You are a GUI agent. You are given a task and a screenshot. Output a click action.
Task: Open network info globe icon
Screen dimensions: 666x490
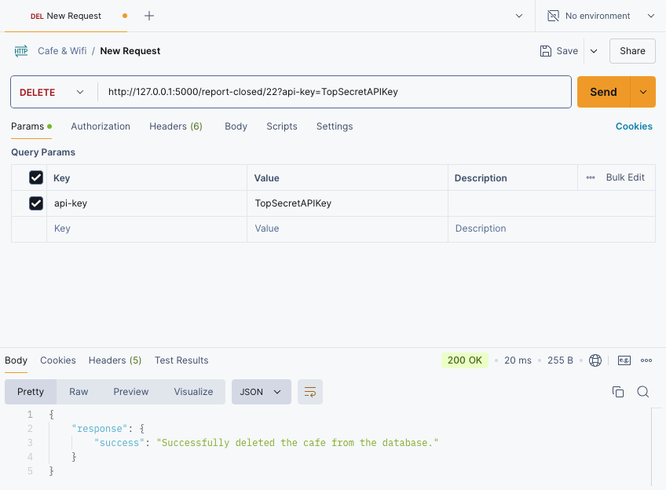[x=595, y=360]
